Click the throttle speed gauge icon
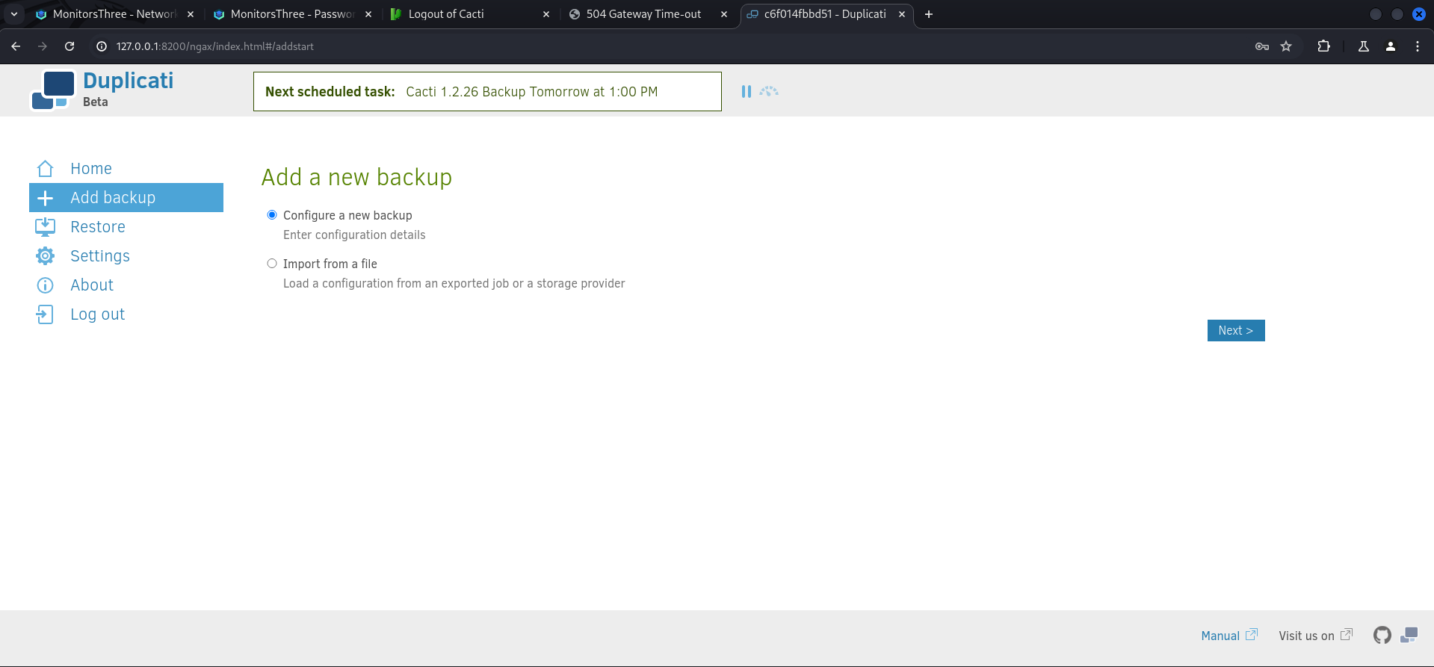This screenshot has height=667, width=1434. point(769,91)
